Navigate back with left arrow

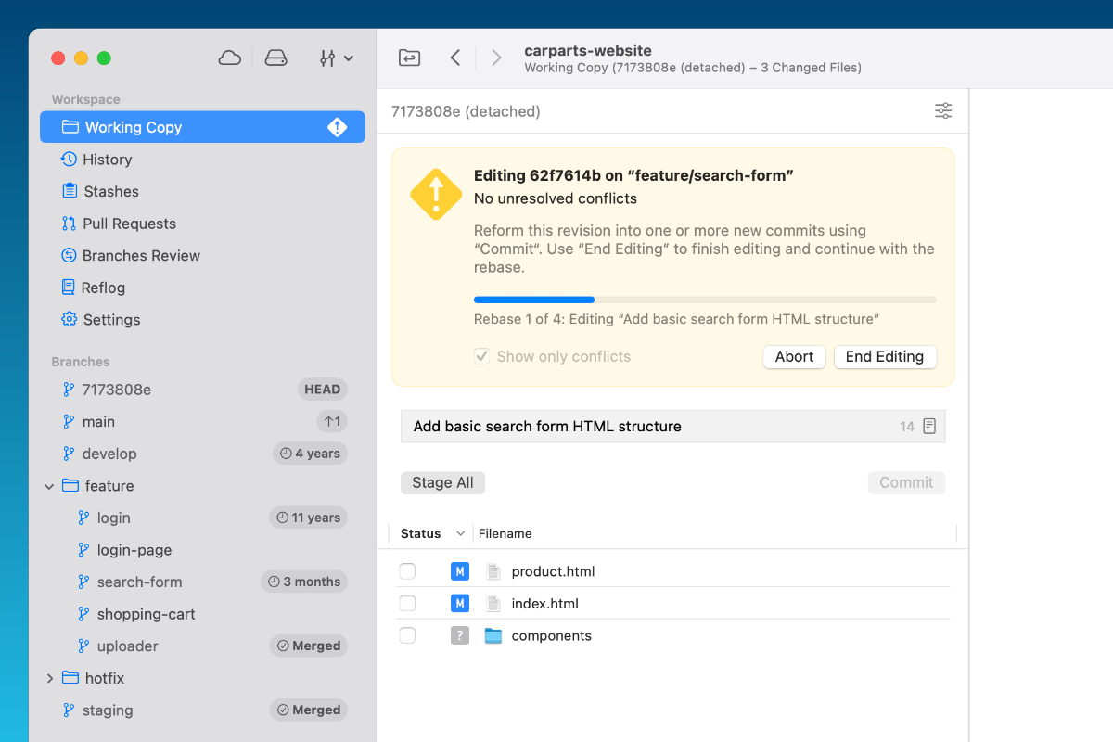(x=455, y=58)
